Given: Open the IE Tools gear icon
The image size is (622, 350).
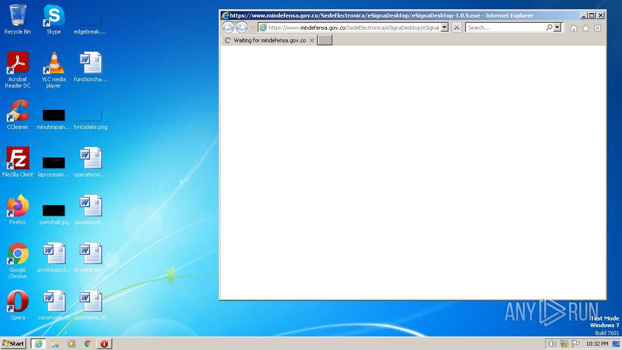Looking at the screenshot, I should (x=598, y=28).
